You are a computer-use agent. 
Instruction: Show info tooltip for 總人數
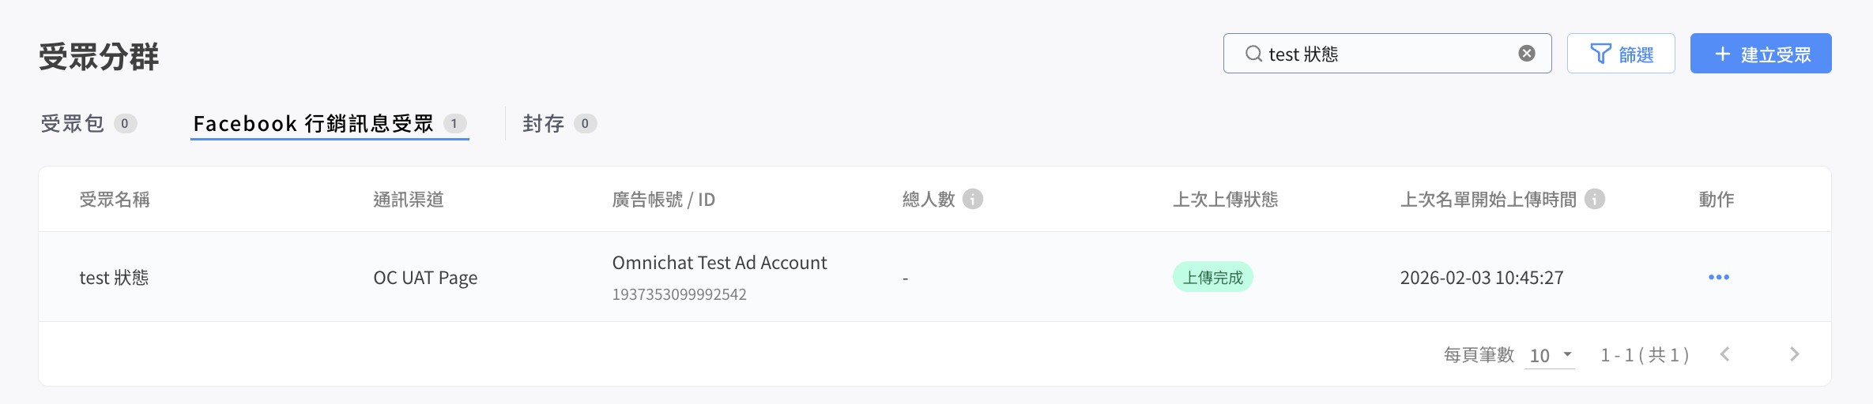tap(973, 199)
